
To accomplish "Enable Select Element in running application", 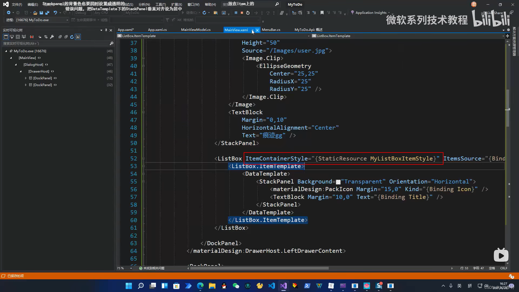I will coord(12,37).
